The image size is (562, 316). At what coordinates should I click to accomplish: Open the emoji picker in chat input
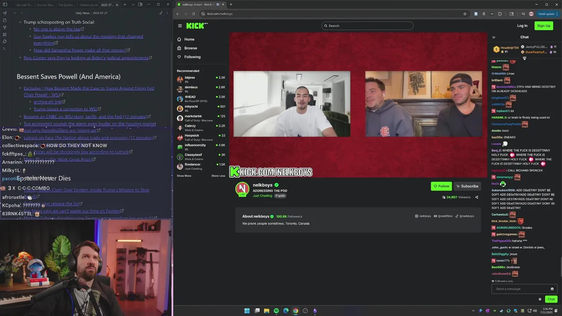(552, 289)
